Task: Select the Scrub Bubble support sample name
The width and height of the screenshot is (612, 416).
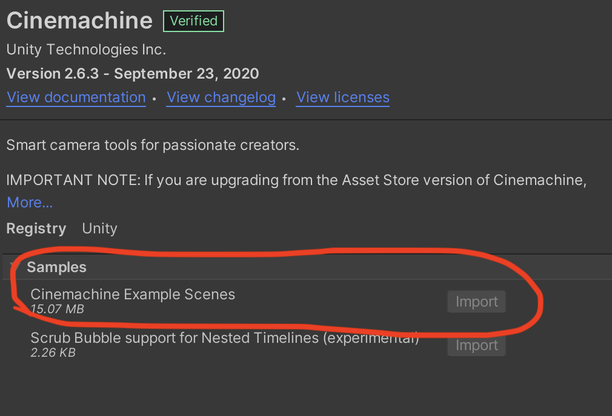Action: point(224,338)
